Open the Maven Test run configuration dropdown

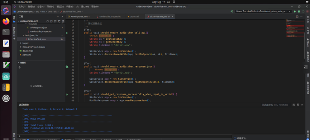pos(263,11)
